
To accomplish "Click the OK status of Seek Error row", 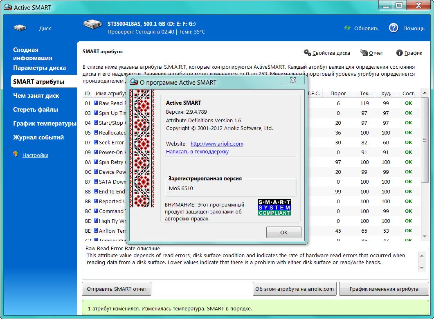I will pyautogui.click(x=408, y=142).
